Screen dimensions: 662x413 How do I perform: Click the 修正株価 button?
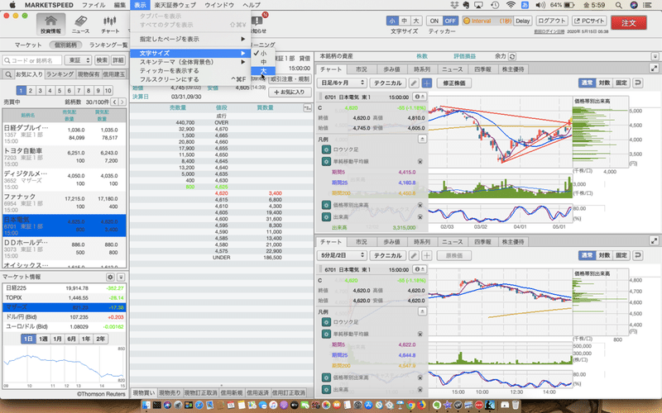pos(453,83)
